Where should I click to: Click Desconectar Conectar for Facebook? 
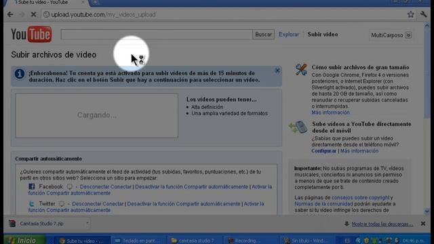[x=106, y=187]
